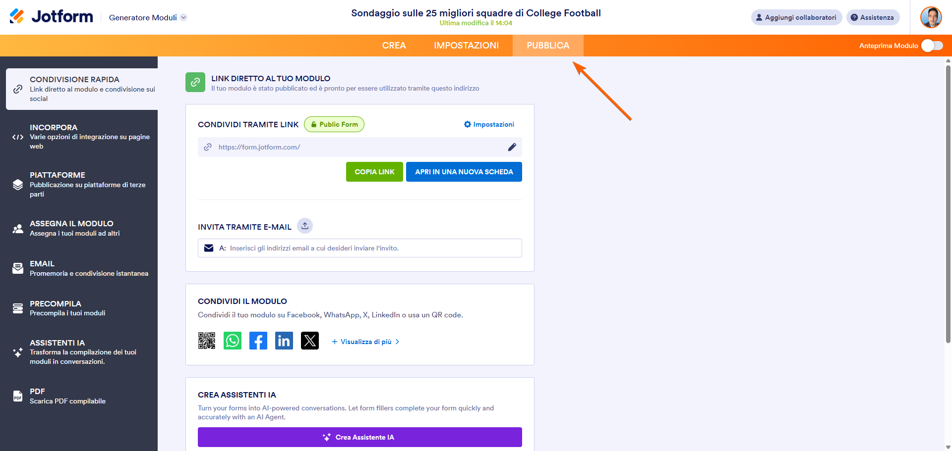Open the Generatore Moduli dropdown

pos(148,17)
